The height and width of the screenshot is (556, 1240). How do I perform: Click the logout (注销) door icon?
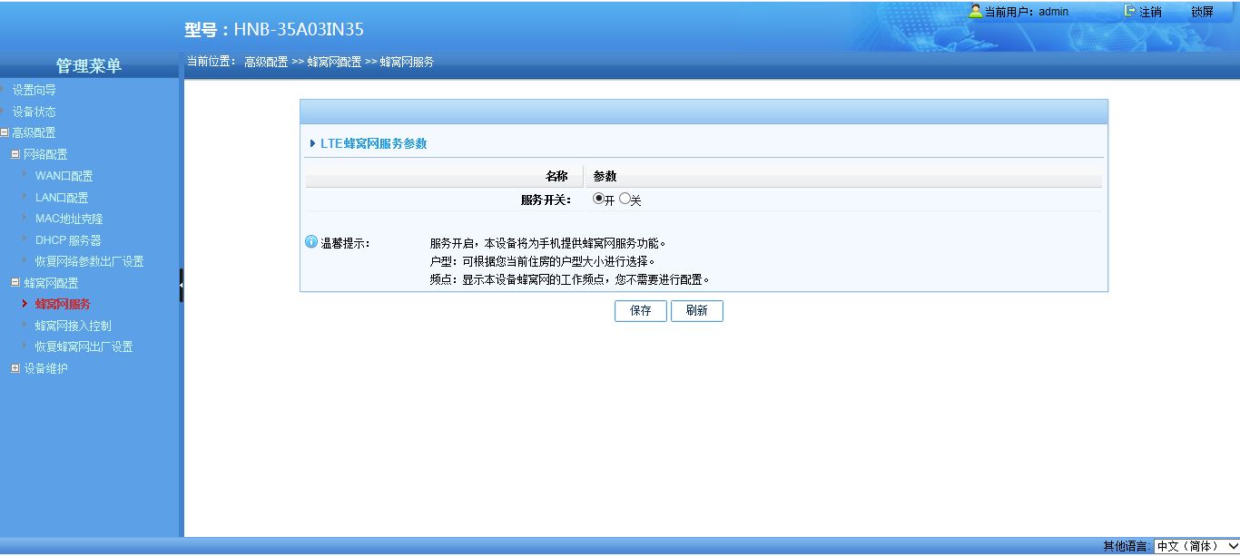click(x=1130, y=12)
